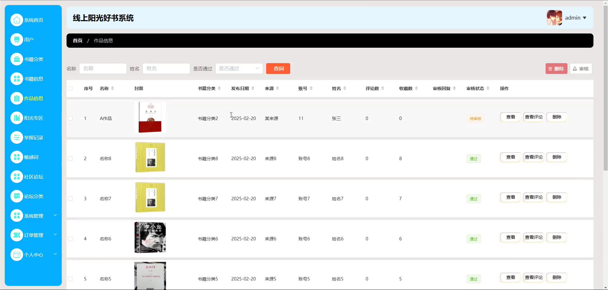Click the 系统管理 grid icon
Screen dimensions: 608x290
[x=17, y=216]
